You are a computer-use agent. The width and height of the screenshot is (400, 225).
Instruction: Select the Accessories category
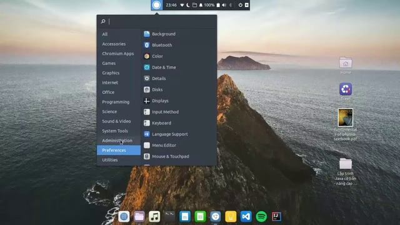119,44
